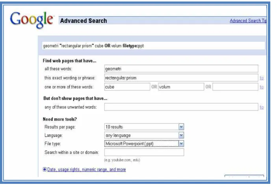The image size is (277, 187).
Task: Click the 'File type:' label
Action: 53,144
